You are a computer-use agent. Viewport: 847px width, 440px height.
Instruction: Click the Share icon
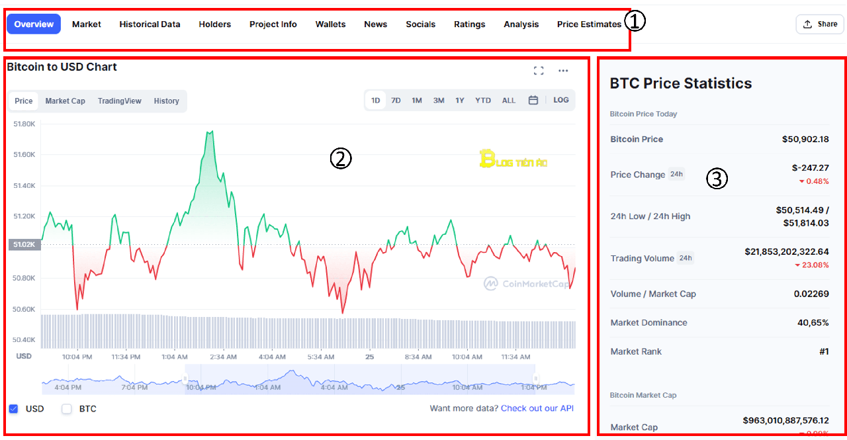(819, 23)
